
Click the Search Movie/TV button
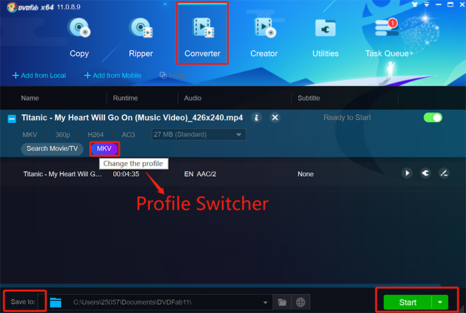click(52, 148)
